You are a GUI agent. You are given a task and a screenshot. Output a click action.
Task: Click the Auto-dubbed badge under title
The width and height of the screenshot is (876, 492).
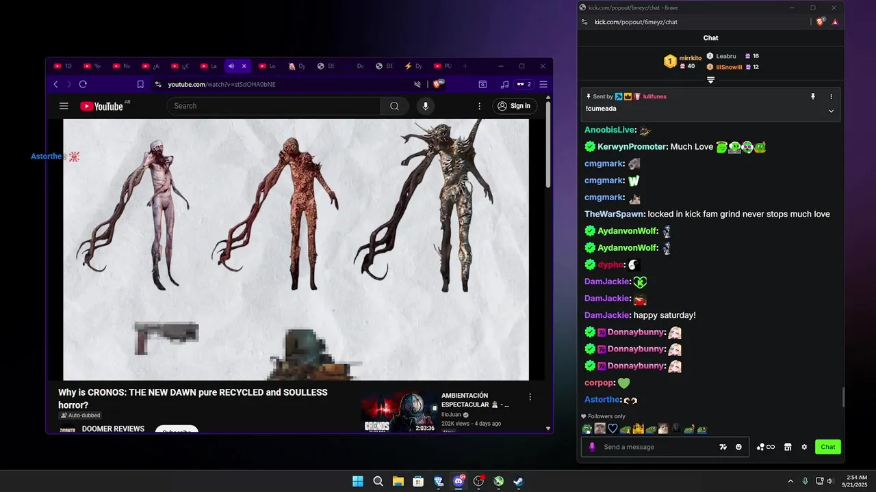[x=80, y=415]
